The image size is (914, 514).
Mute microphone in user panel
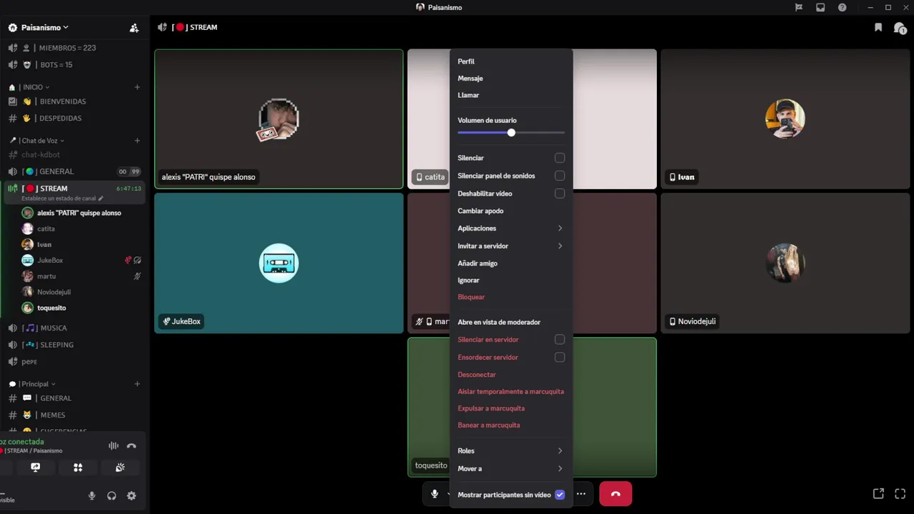[91, 495]
